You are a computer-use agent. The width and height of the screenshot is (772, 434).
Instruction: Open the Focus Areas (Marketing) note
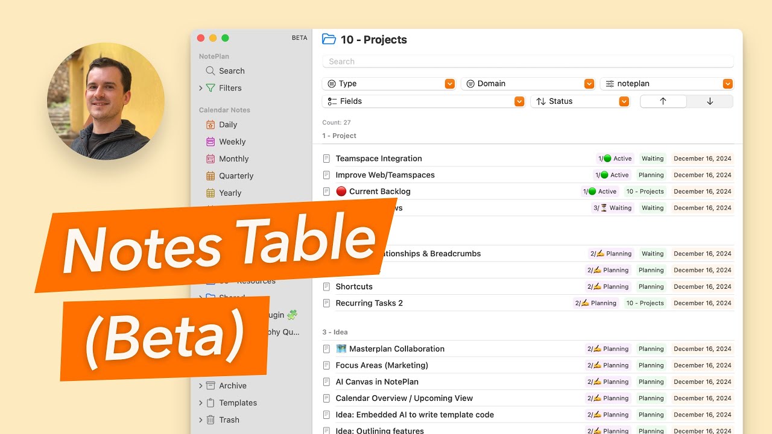click(382, 365)
